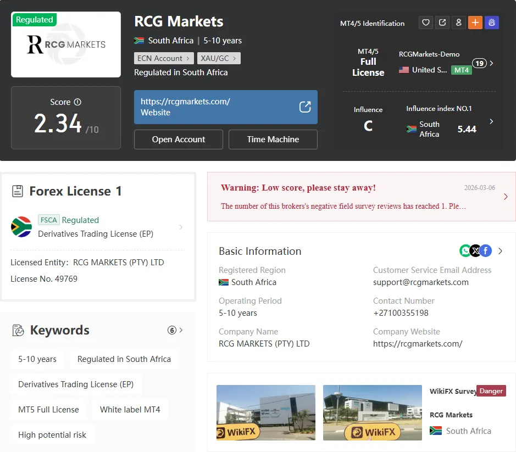Select Derivatives Trading License (EP) keyword tag
Viewport: 516px width, 452px height.
[76, 384]
